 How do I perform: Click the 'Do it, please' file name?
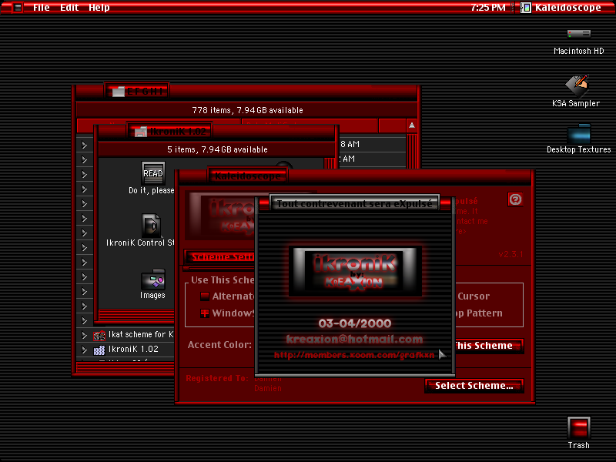coord(151,190)
